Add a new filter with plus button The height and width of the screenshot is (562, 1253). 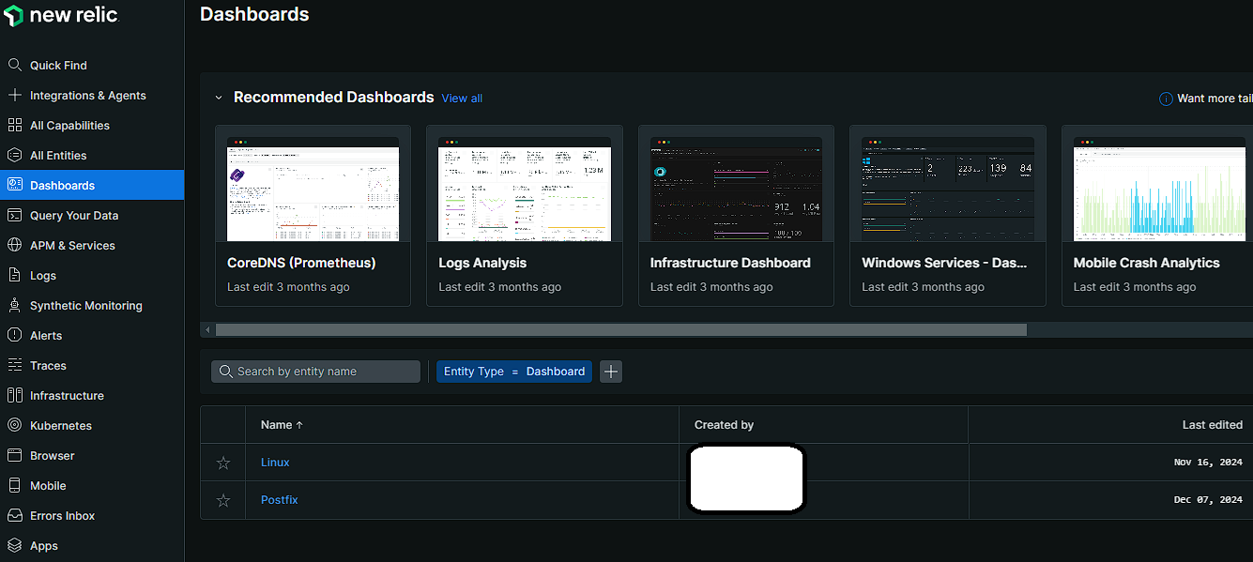click(611, 372)
